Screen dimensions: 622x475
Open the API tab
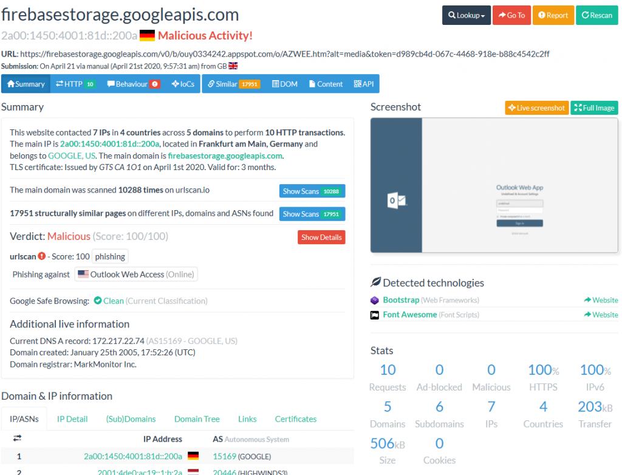pos(364,84)
